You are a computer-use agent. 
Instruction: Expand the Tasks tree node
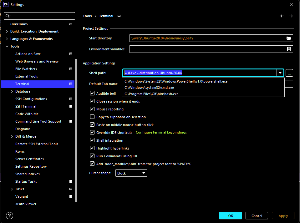tap(12, 189)
